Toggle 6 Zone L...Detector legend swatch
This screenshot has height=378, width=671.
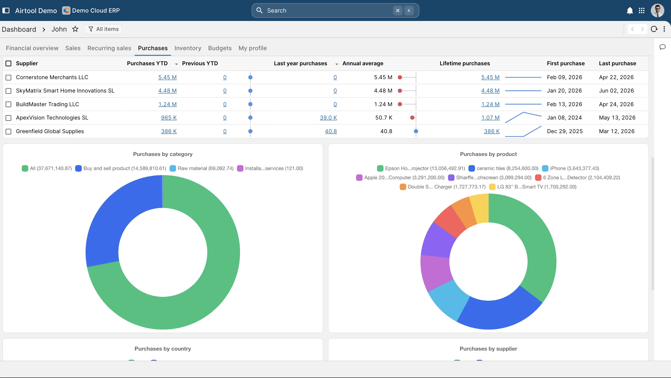(x=538, y=177)
